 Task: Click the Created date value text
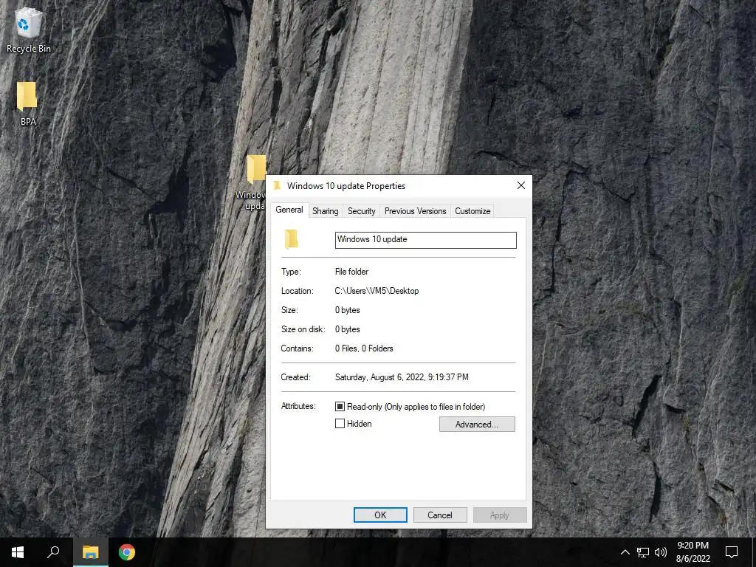[402, 377]
